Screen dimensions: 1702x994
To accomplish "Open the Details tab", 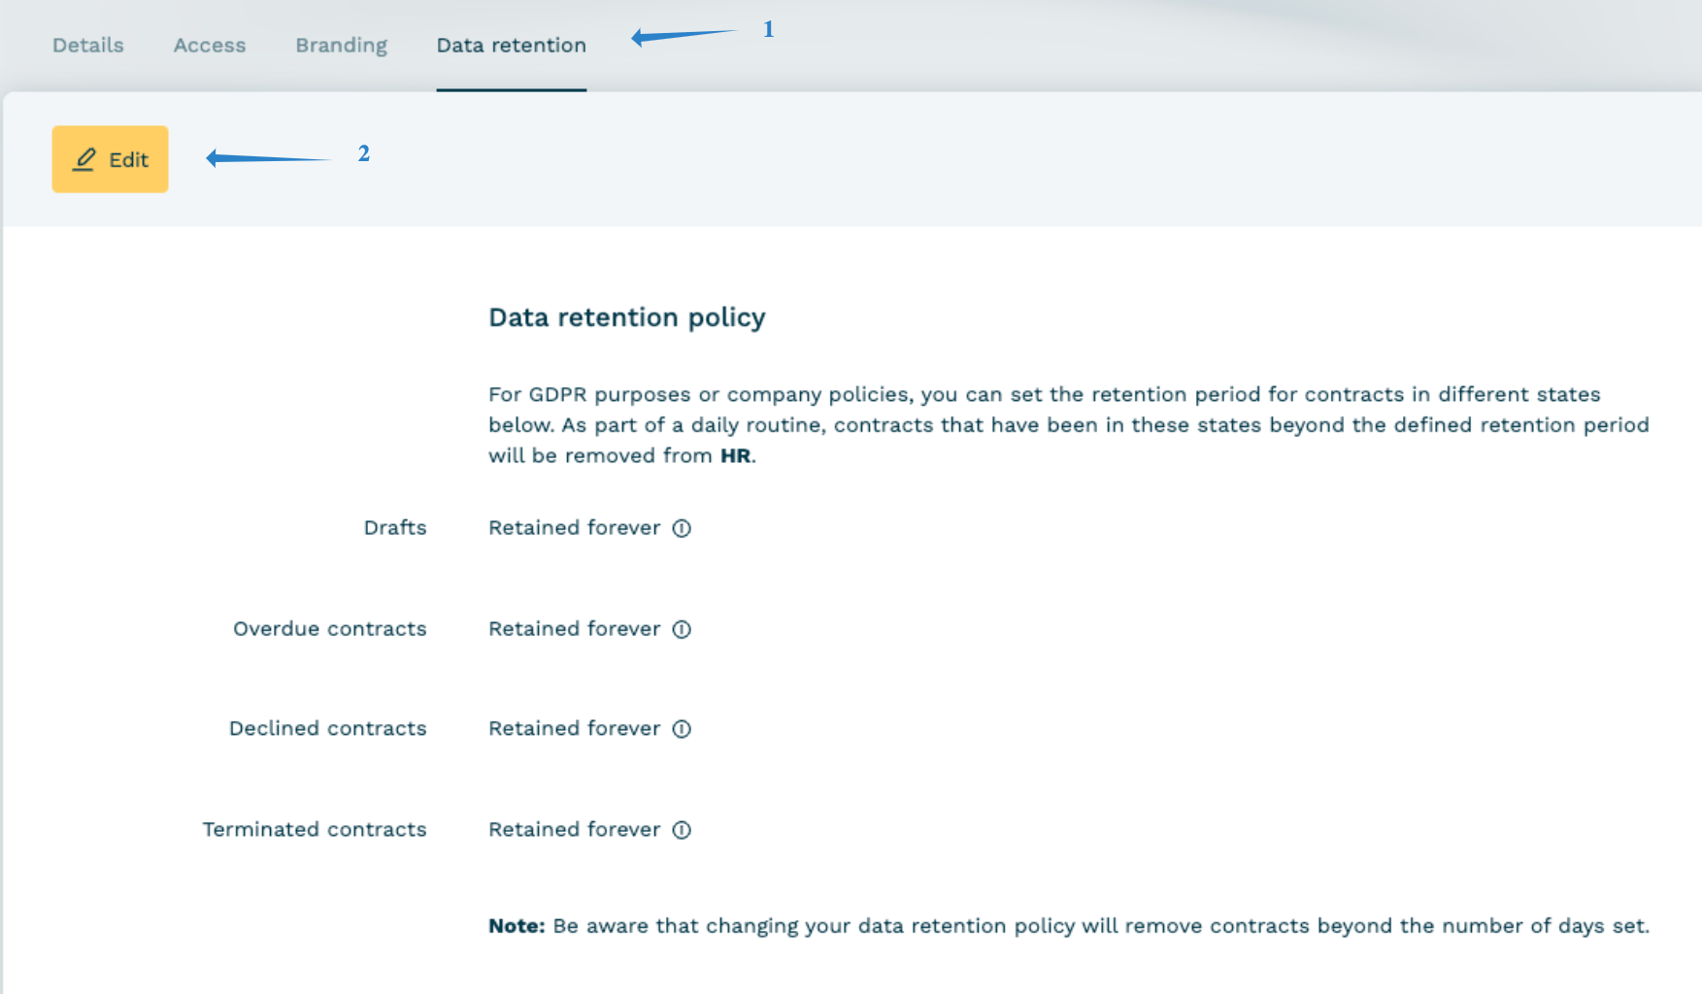I will [88, 46].
